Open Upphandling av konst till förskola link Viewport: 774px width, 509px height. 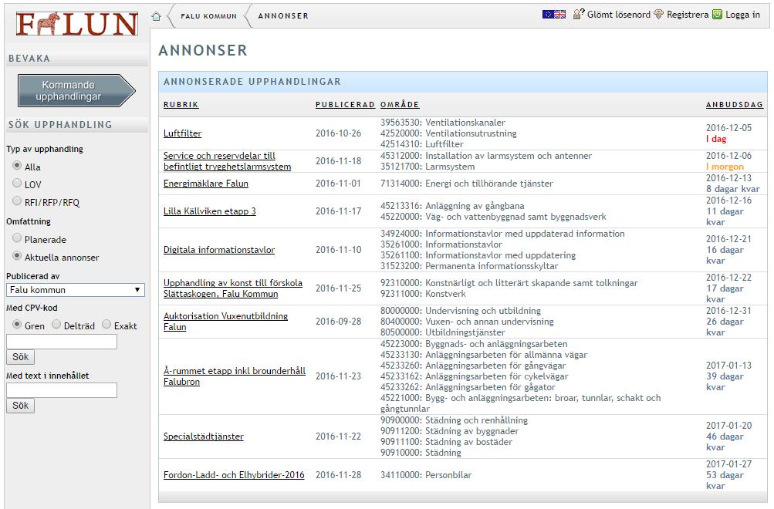233,288
